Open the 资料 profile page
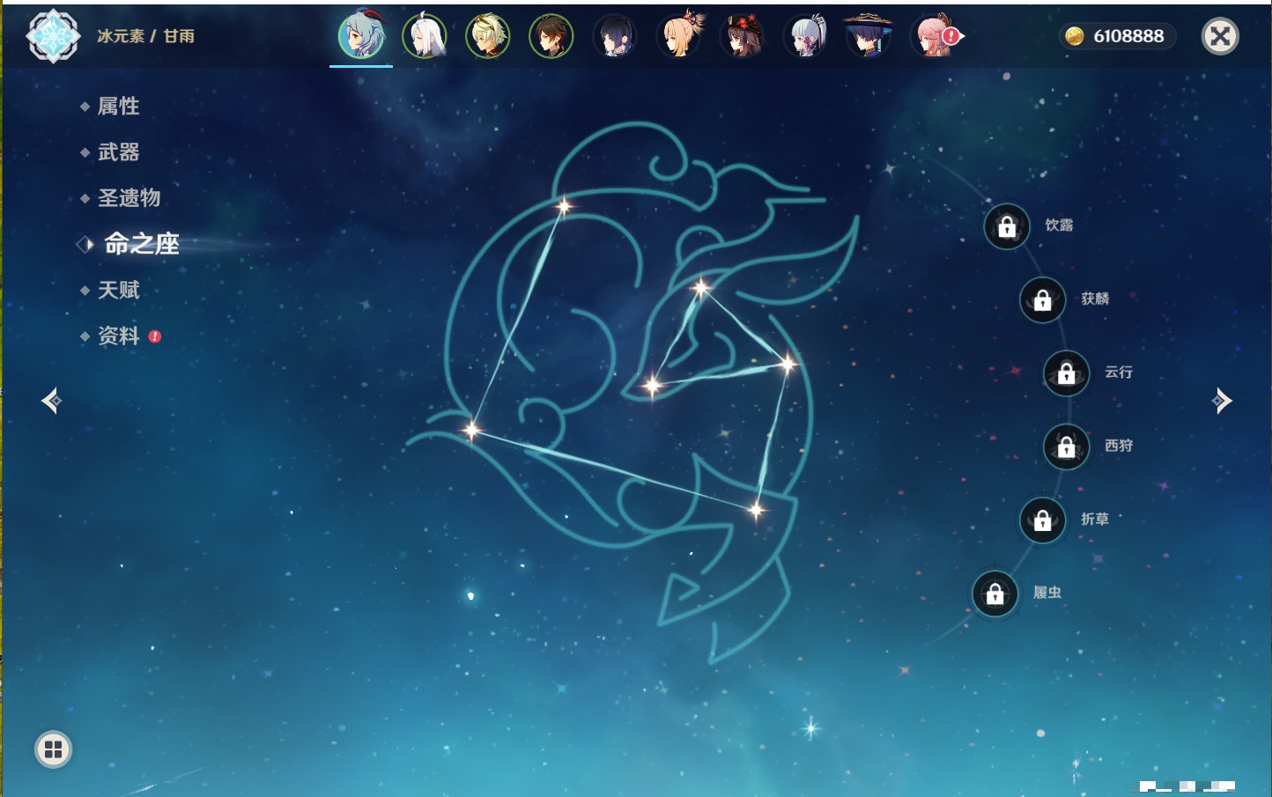 (118, 336)
